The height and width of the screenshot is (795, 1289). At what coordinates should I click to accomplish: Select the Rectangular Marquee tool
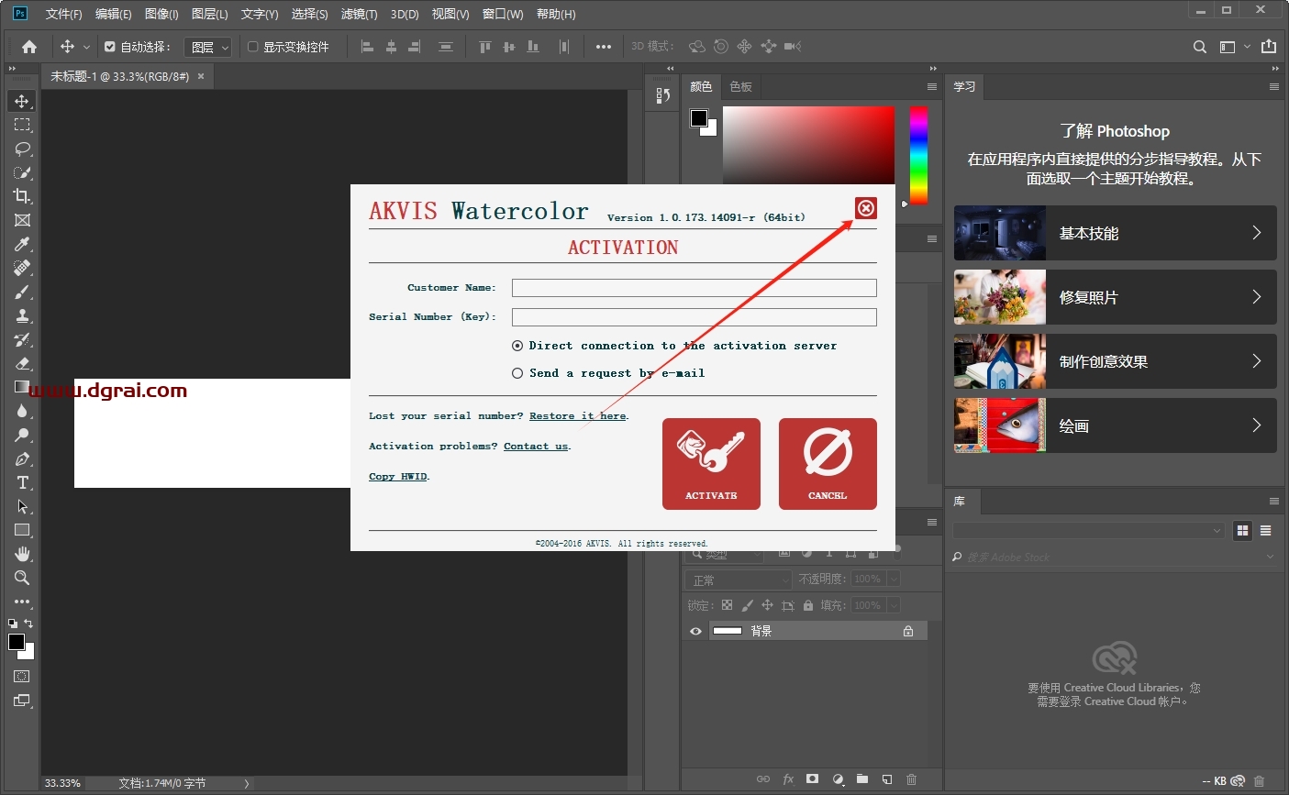click(x=22, y=125)
